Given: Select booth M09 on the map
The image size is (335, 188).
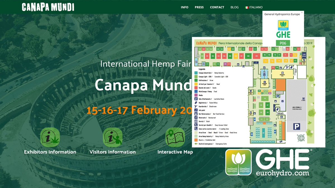Looking at the screenshot, I should [x=257, y=56].
